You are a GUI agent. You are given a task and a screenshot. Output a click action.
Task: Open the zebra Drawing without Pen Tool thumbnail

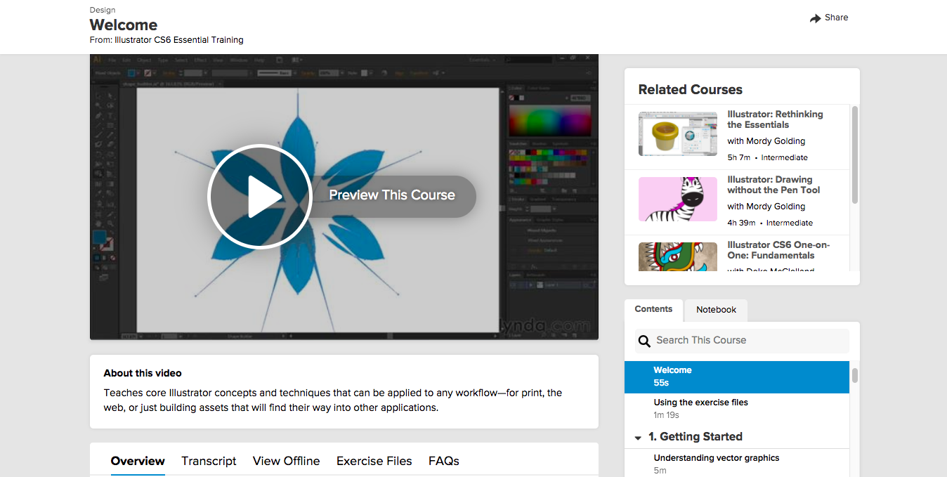click(678, 199)
